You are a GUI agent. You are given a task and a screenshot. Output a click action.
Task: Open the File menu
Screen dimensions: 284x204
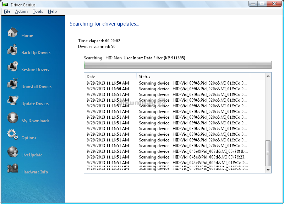coord(7,11)
